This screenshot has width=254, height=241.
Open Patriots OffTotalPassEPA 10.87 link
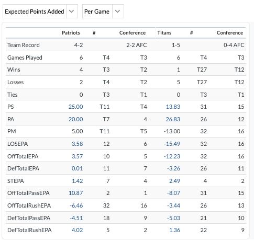[x=76, y=193]
